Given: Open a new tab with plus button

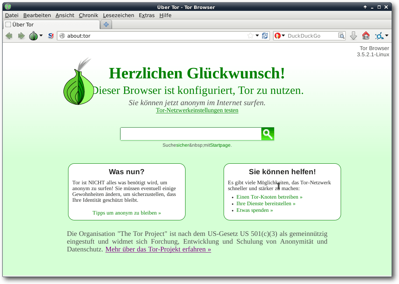Looking at the screenshot, I should [x=106, y=24].
